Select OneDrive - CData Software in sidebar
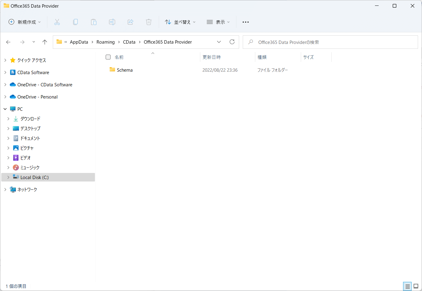Image resolution: width=422 pixels, height=291 pixels. [45, 84]
